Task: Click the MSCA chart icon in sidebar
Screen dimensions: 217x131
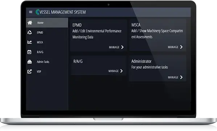Action: [29, 42]
